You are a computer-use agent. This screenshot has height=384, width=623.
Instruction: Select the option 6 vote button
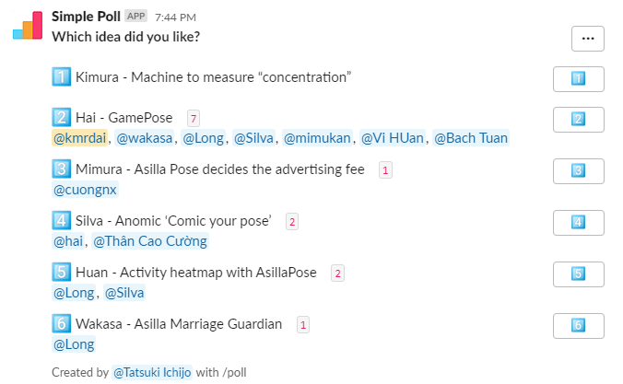[x=578, y=325]
